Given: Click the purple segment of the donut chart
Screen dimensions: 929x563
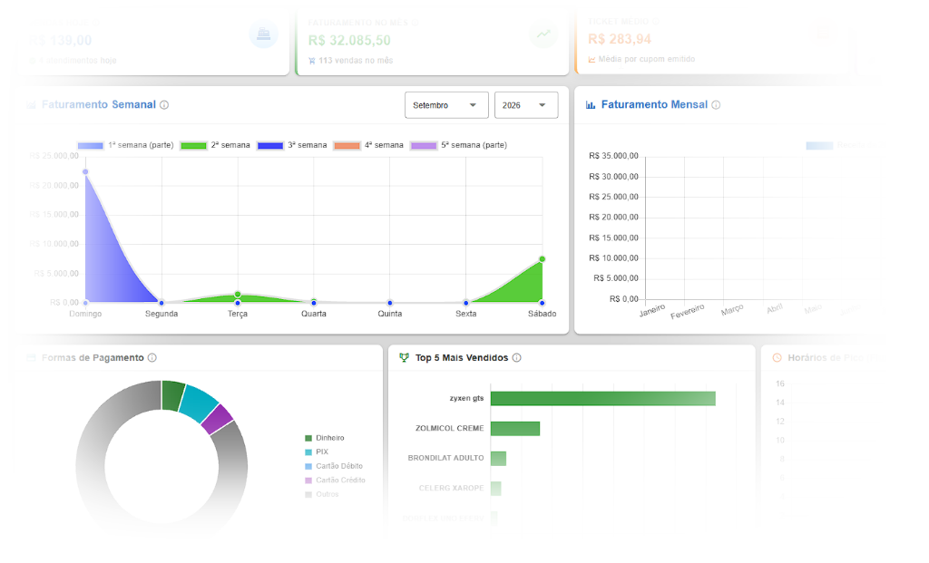Looking at the screenshot, I should [216, 419].
